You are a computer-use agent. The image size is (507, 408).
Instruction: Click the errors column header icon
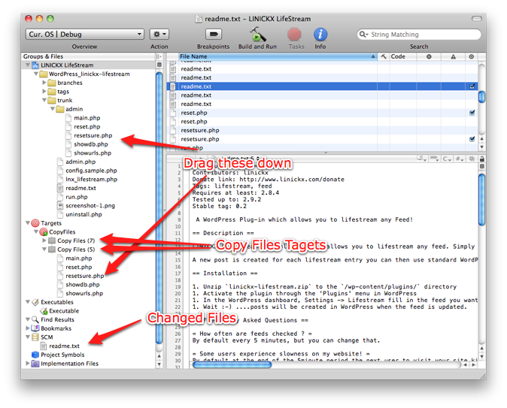[429, 56]
